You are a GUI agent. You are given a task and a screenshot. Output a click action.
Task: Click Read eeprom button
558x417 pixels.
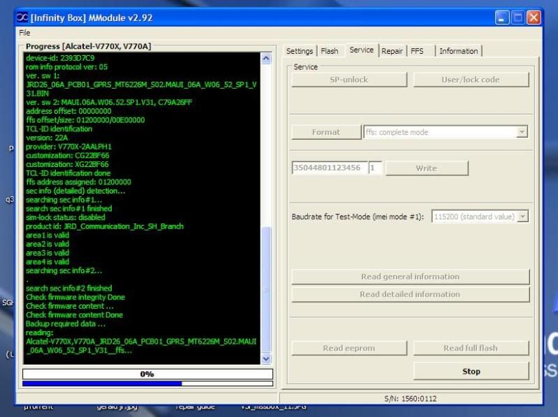[x=348, y=349]
